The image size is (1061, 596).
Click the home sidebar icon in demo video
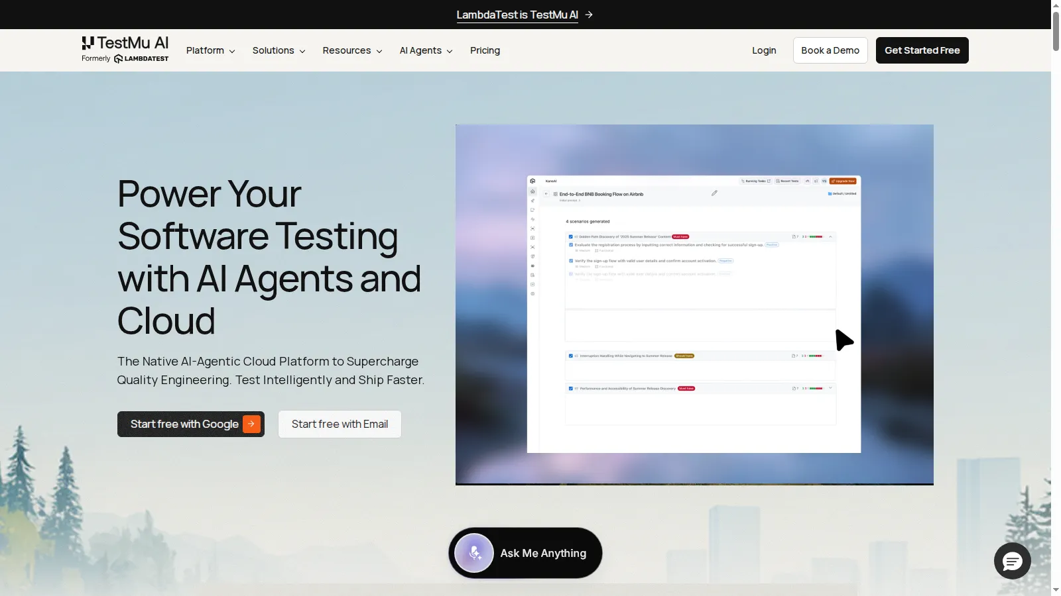click(x=532, y=191)
